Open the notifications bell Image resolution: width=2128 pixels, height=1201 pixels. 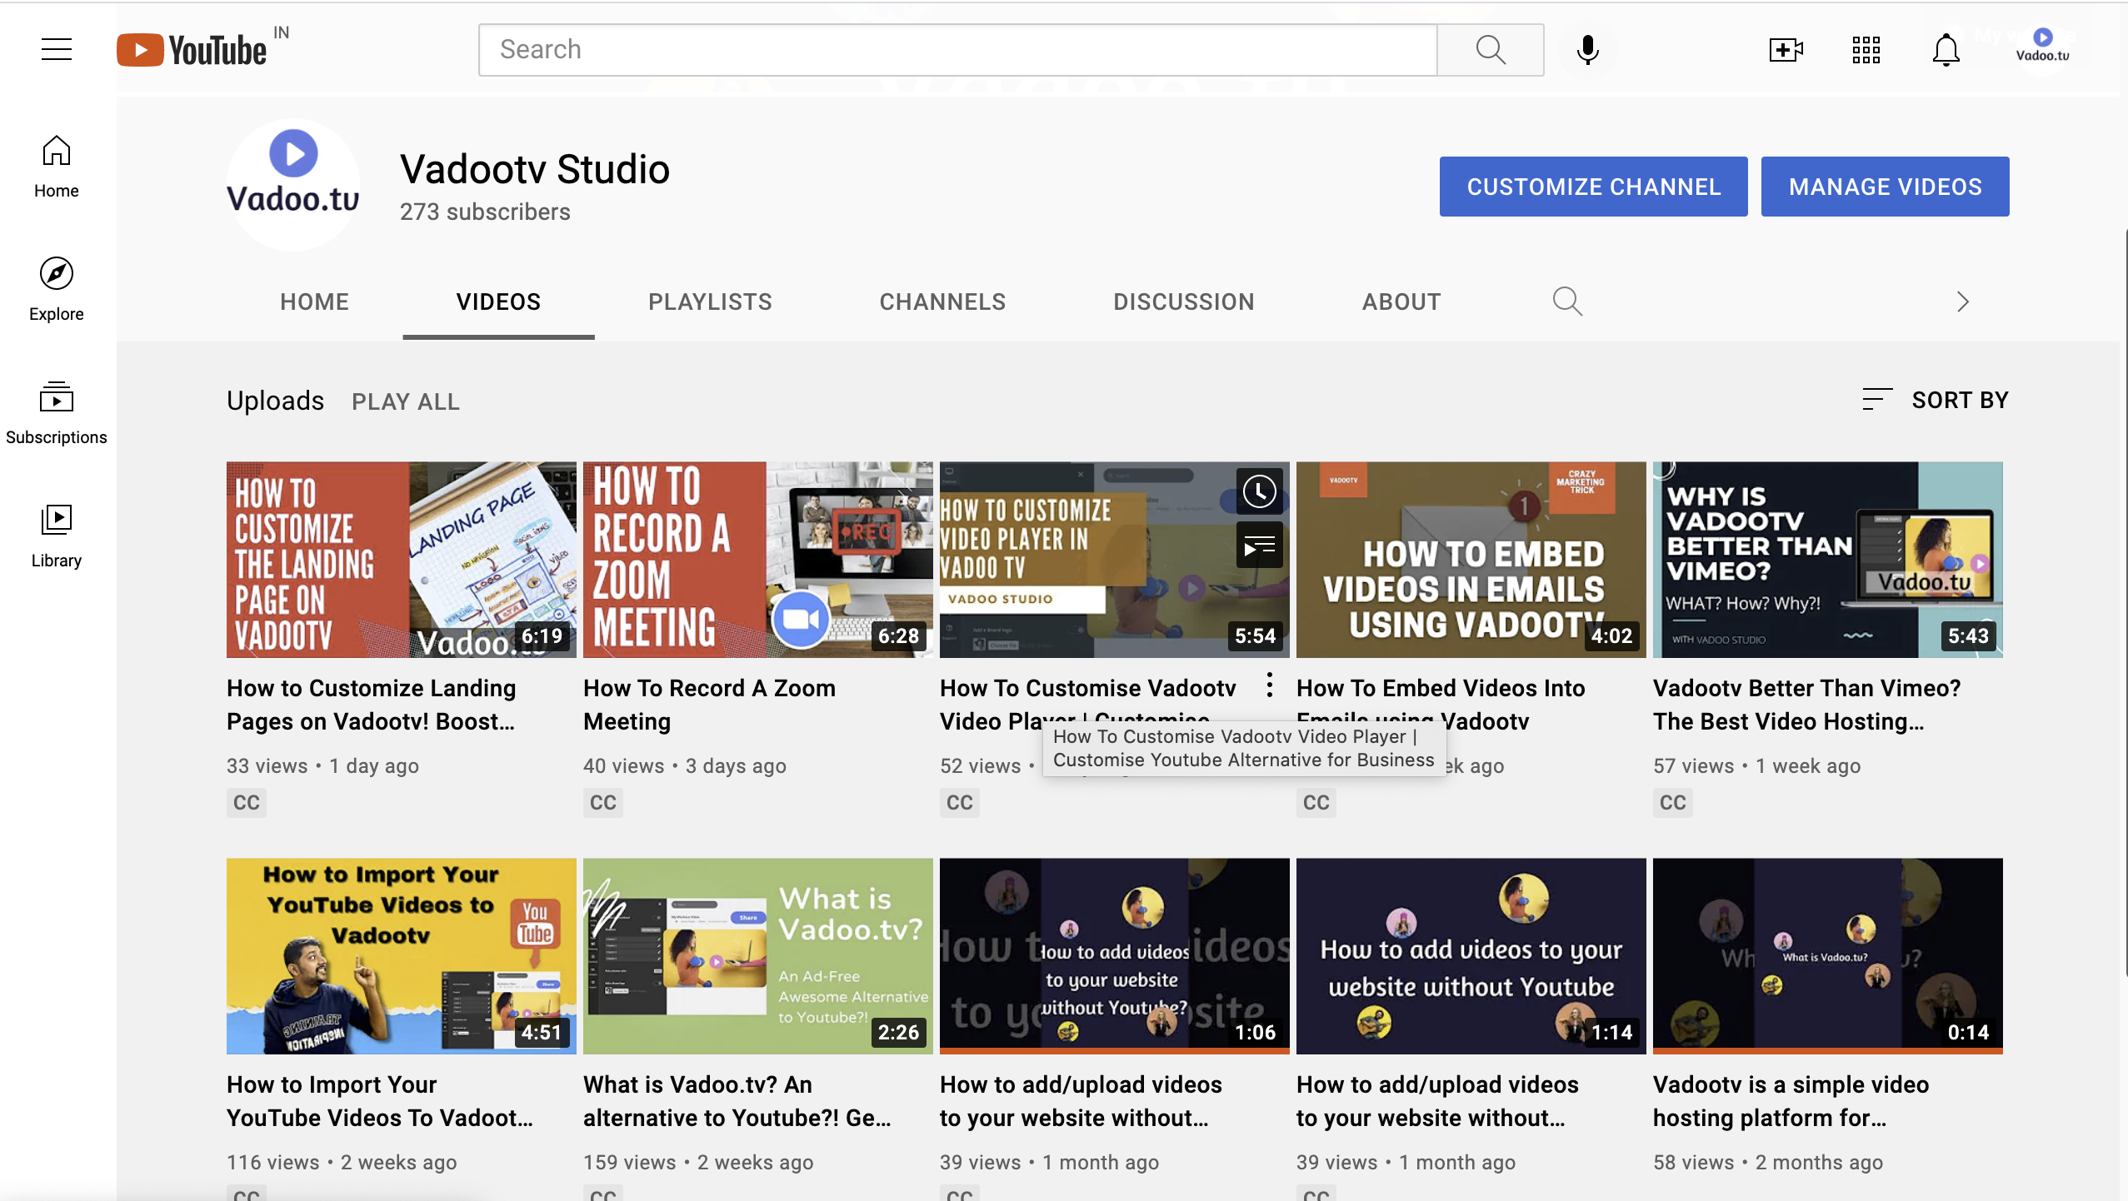coord(1946,50)
